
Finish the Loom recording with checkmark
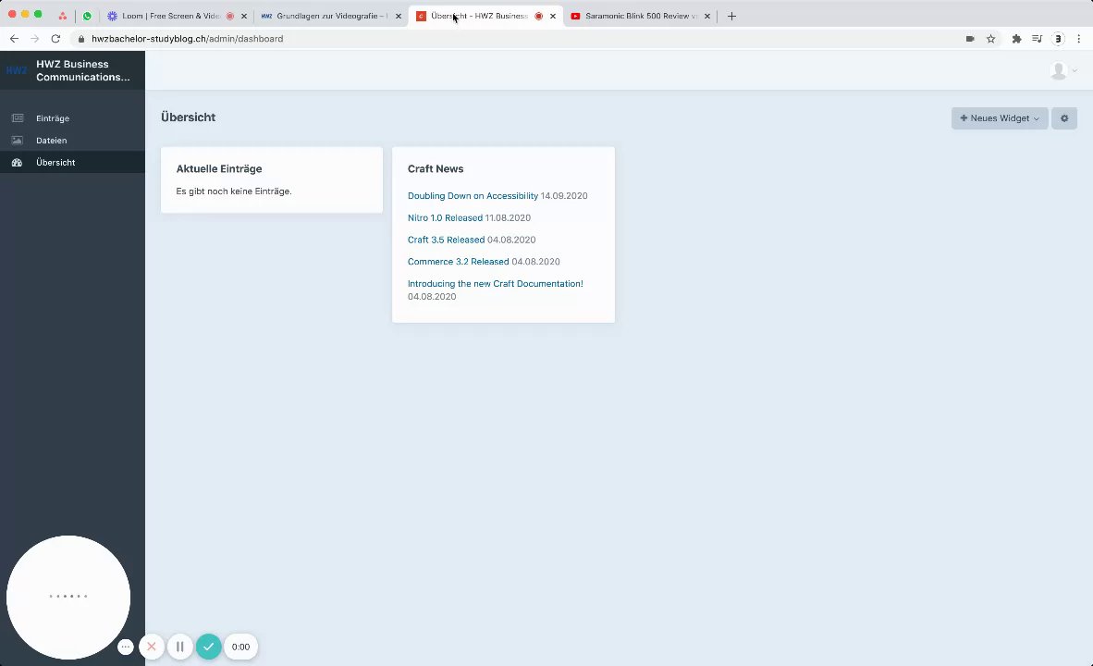click(x=208, y=647)
